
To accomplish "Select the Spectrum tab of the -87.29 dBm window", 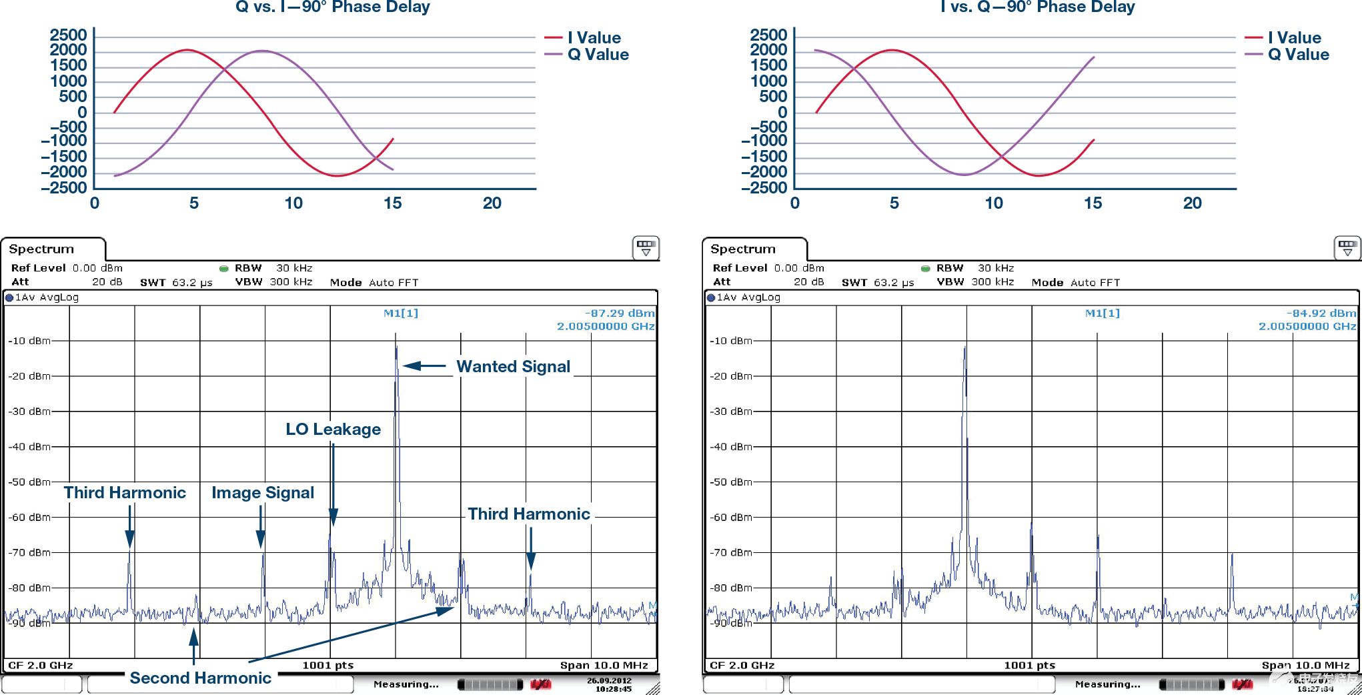I will (53, 249).
